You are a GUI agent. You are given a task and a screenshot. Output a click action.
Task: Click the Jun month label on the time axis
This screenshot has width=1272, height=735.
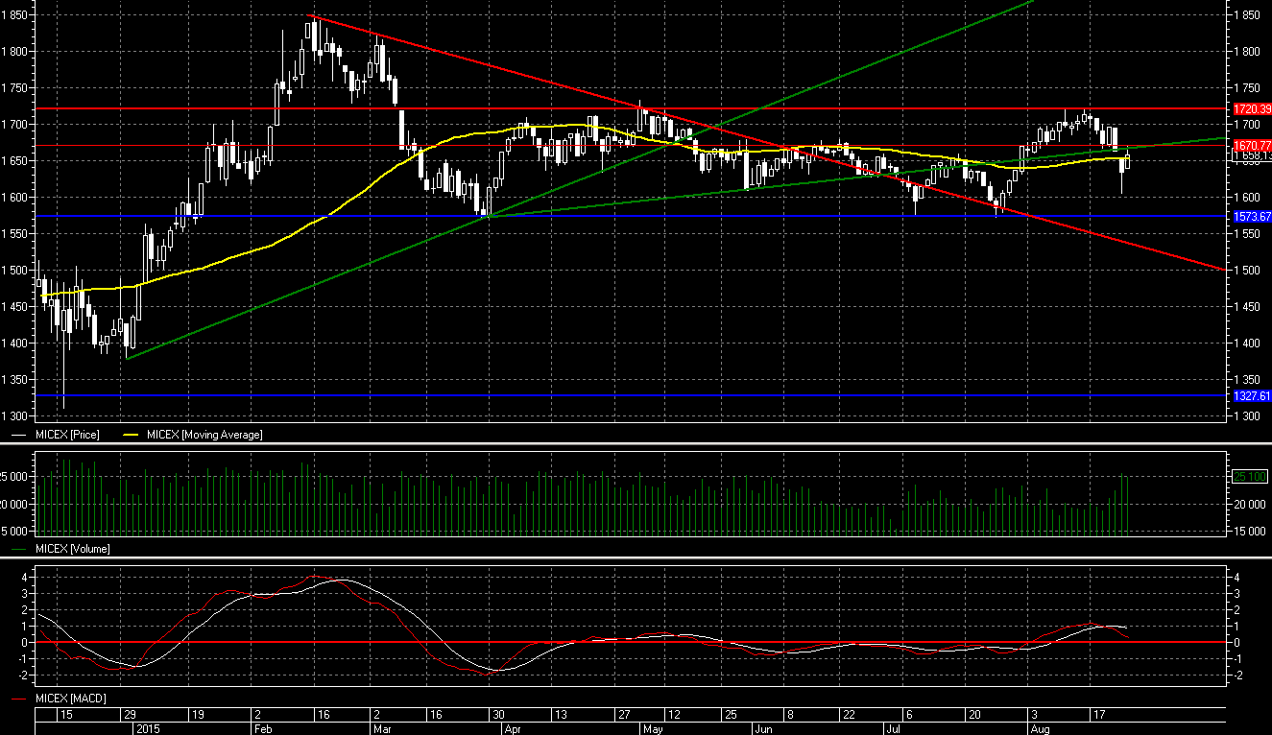[x=763, y=728]
